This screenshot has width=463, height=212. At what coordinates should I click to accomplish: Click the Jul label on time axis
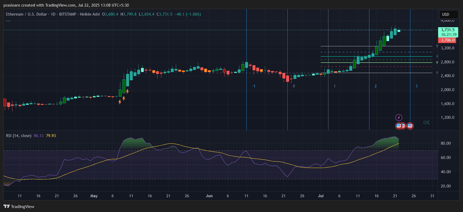tap(320, 196)
